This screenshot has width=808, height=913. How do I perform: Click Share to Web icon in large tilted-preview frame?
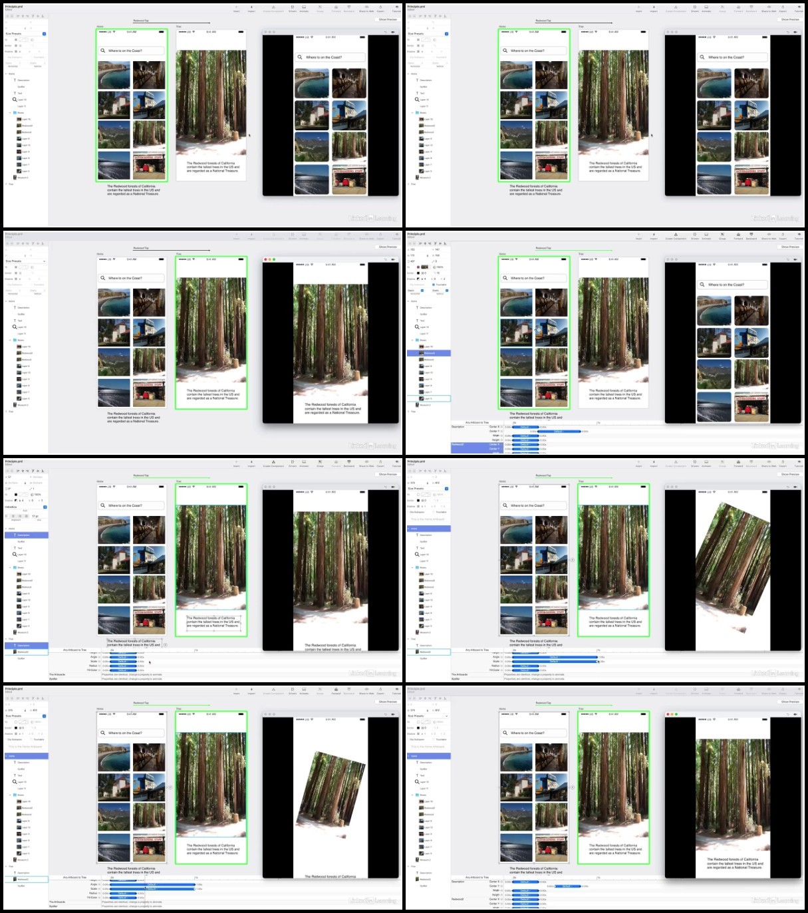point(769,461)
